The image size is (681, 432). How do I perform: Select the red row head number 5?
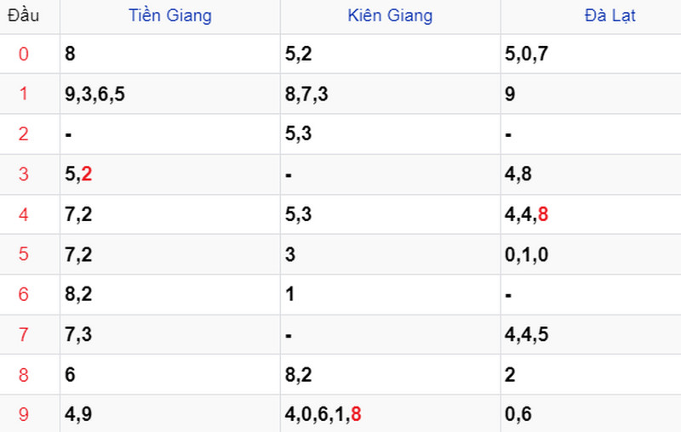tap(24, 254)
